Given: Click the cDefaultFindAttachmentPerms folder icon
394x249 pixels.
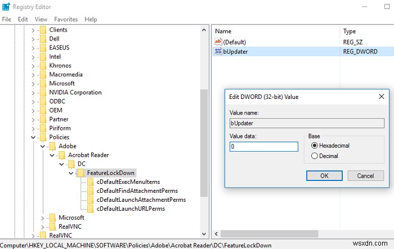Looking at the screenshot, I should (x=91, y=191).
